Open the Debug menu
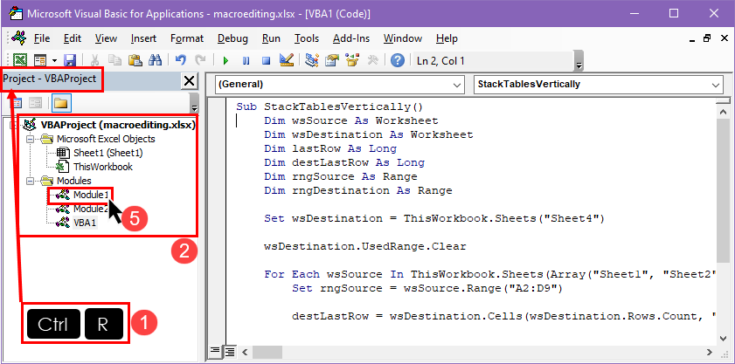The height and width of the screenshot is (364, 735). (x=233, y=38)
